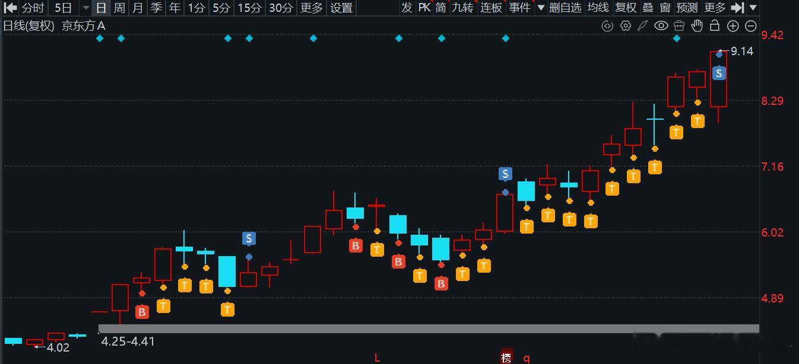Toggle the 九转 indicator

coord(463,8)
